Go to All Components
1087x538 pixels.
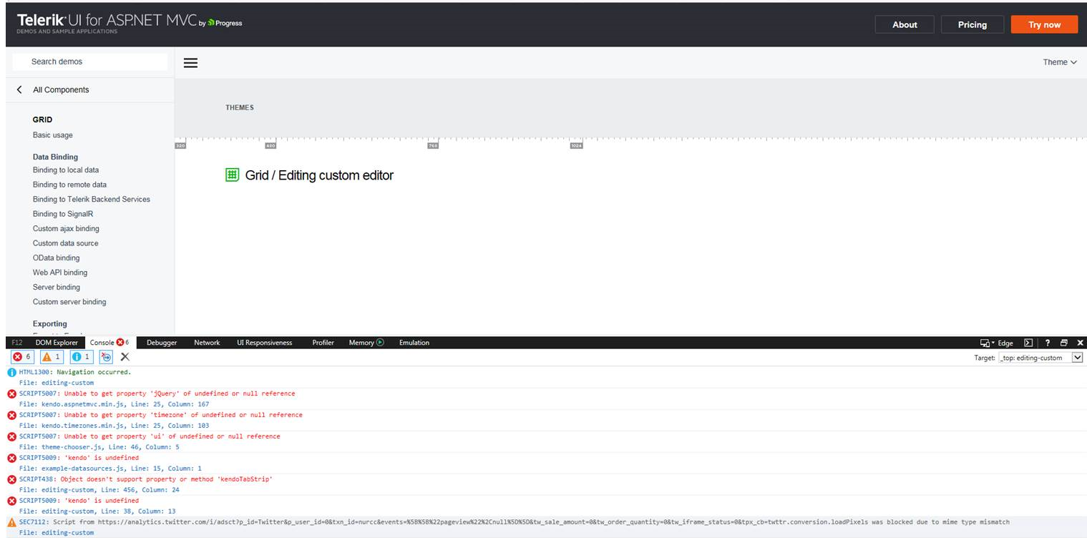click(61, 90)
